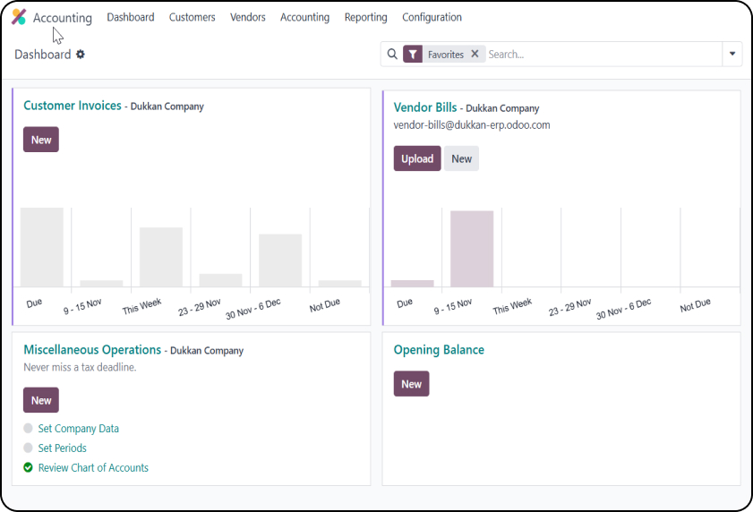Expand the search options dropdown arrow

(x=732, y=55)
